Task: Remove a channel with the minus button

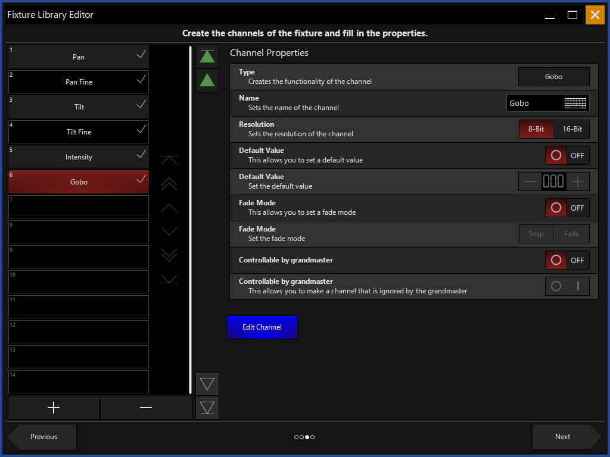Action: (146, 408)
